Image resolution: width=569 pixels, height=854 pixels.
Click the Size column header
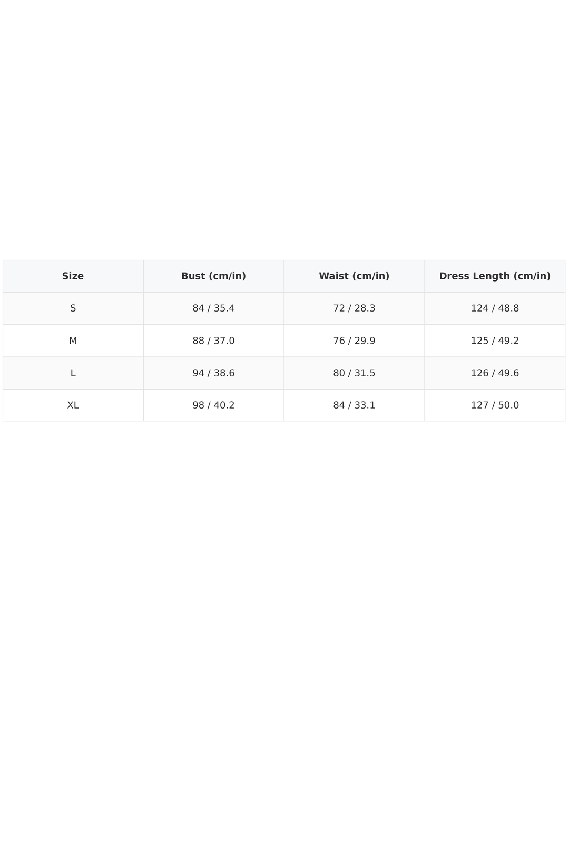tap(73, 276)
